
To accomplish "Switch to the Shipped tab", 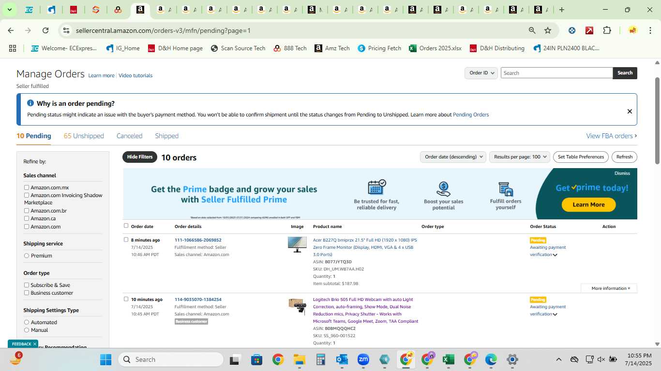I will coord(166,136).
